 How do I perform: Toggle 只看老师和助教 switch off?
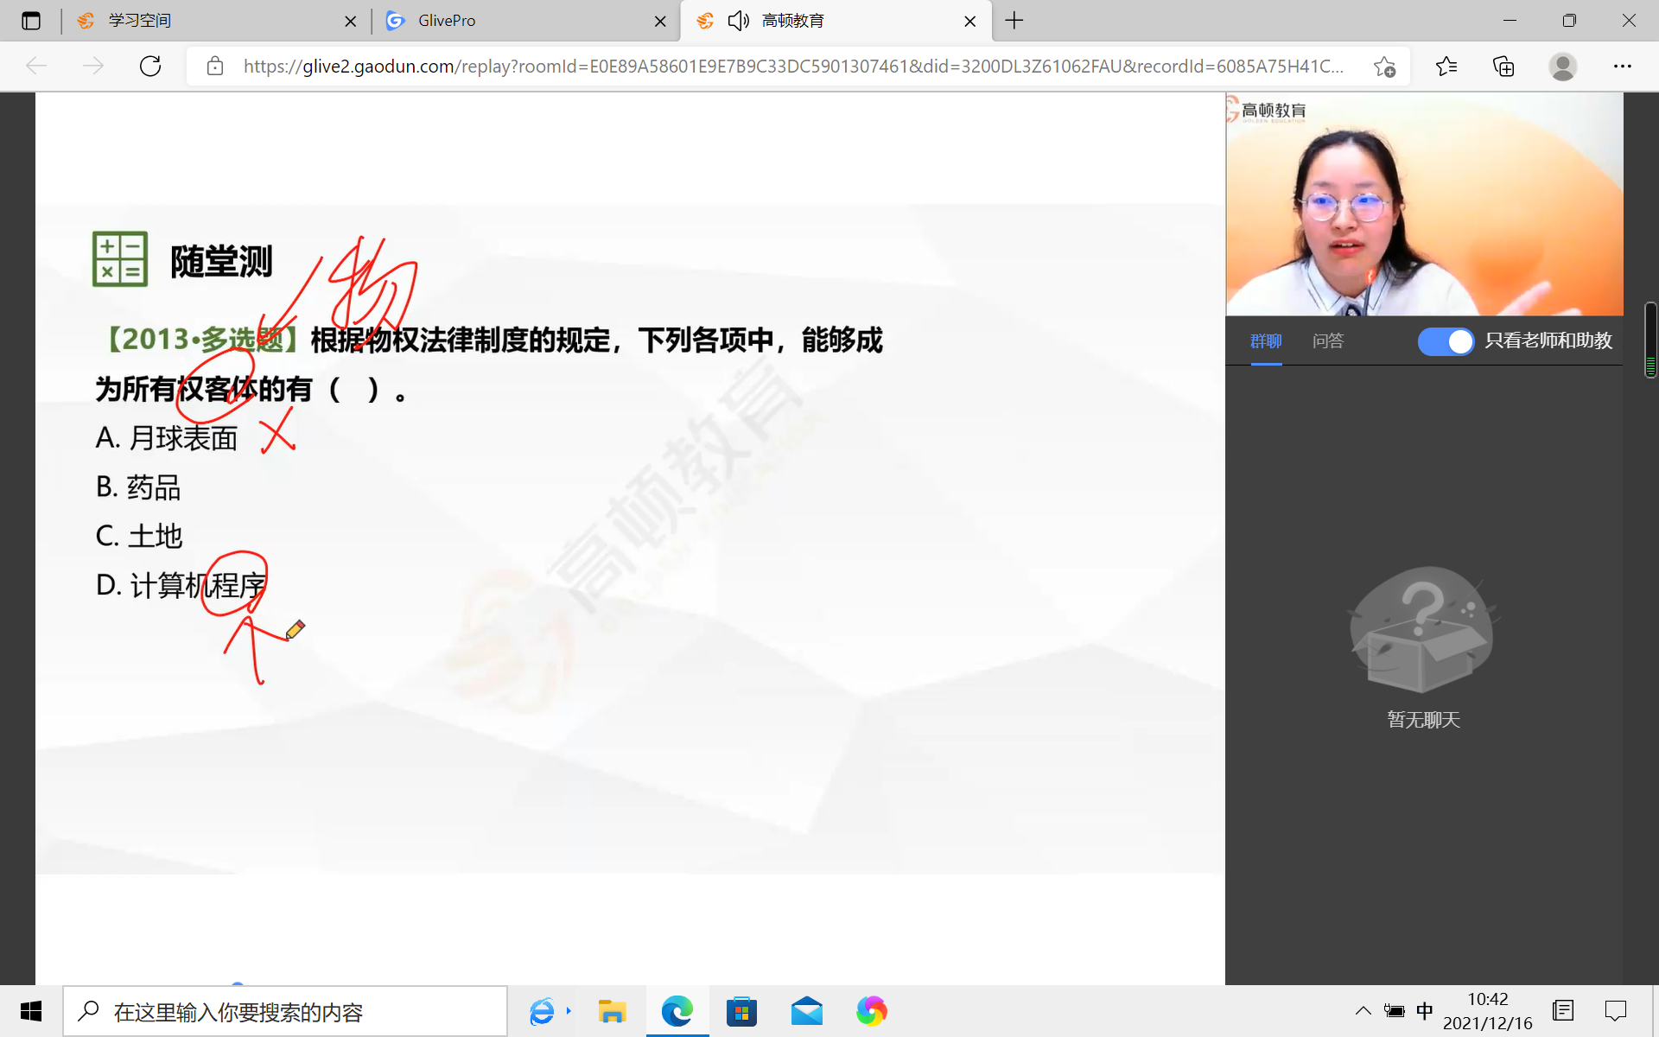tap(1446, 341)
